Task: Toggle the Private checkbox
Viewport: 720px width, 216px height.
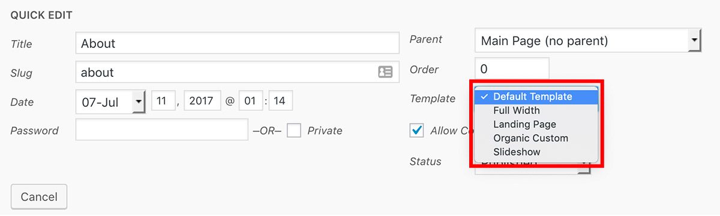Action: point(294,130)
